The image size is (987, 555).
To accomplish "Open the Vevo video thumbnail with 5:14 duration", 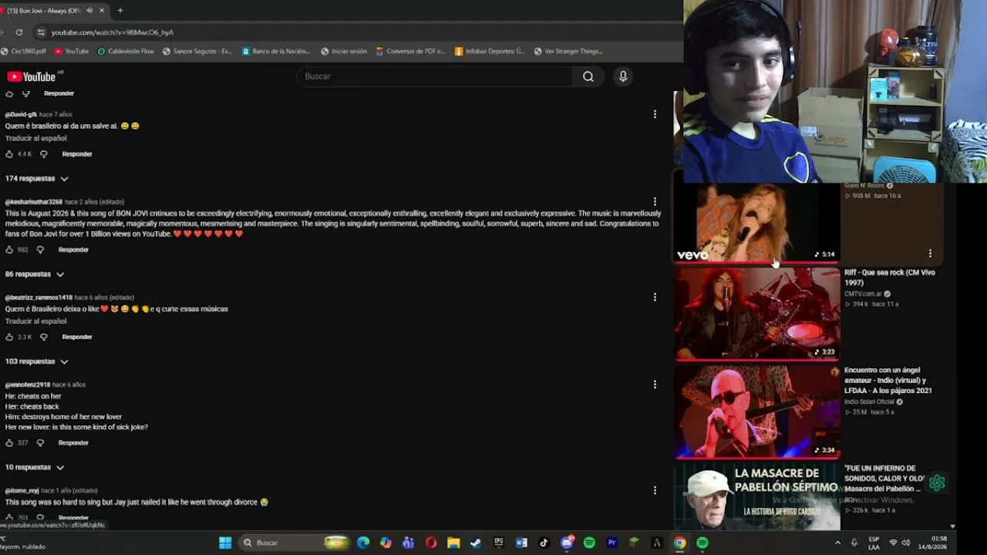I will 757,223.
